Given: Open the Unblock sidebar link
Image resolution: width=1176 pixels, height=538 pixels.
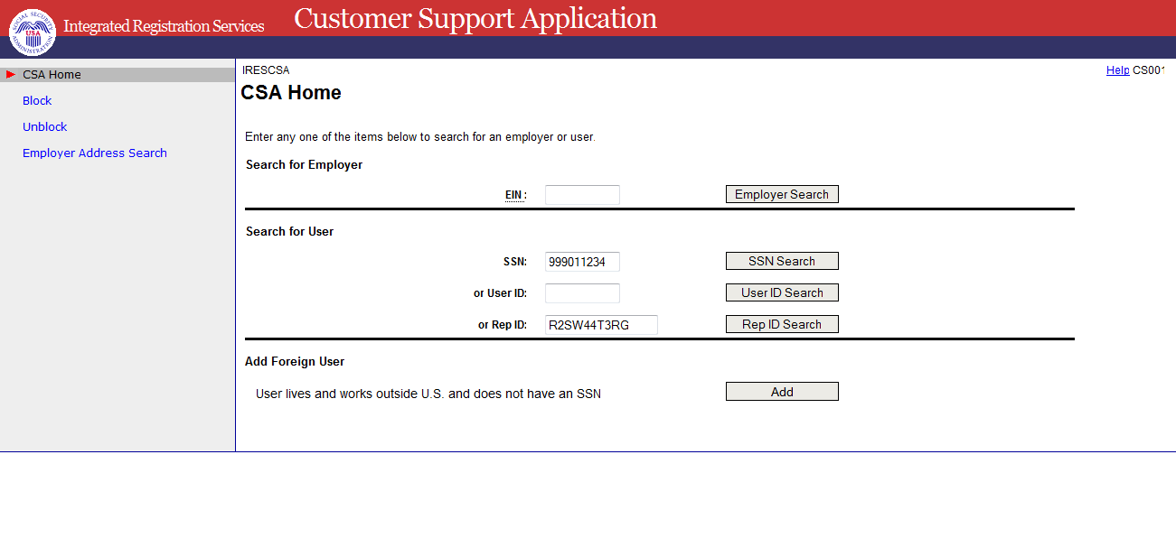Looking at the screenshot, I should point(45,127).
